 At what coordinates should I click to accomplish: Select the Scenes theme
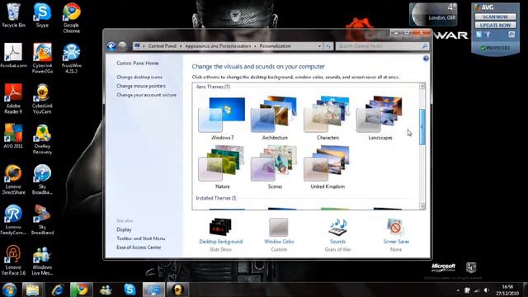pos(275,167)
